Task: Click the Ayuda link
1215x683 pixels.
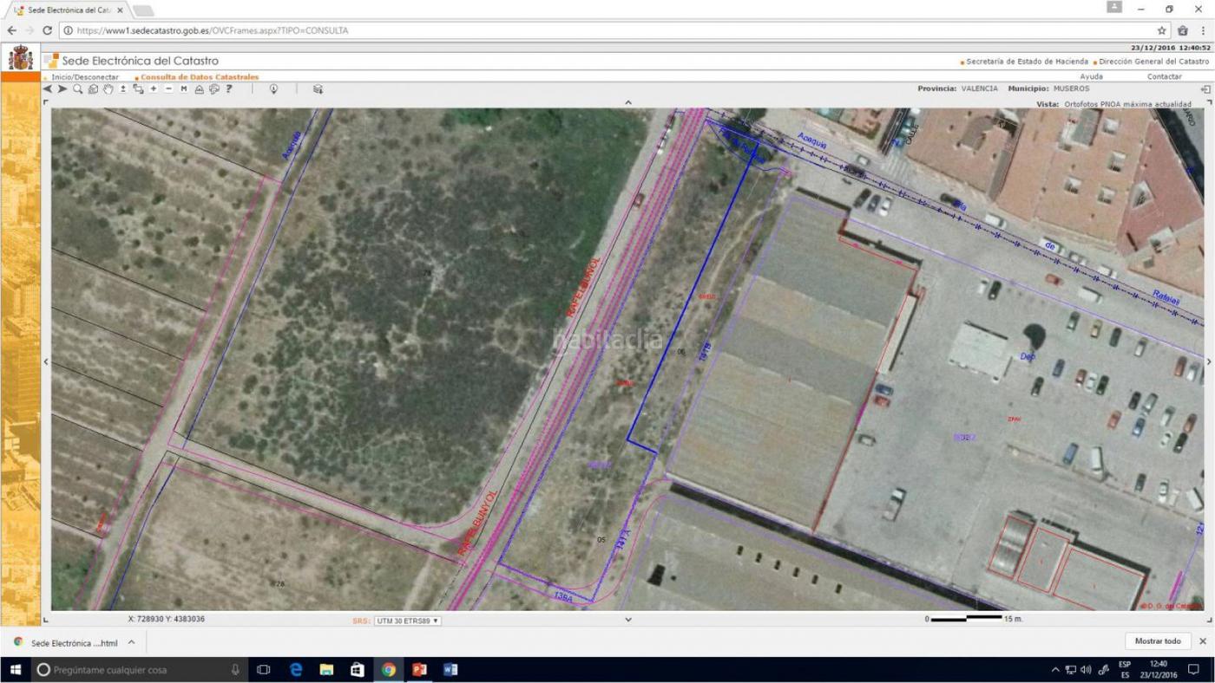Action: (x=1091, y=77)
